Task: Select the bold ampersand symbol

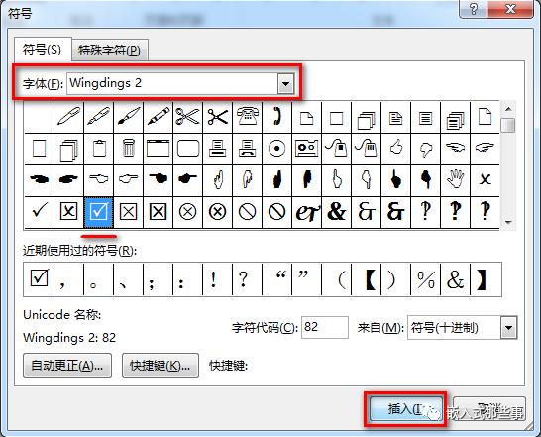Action: pos(337,212)
